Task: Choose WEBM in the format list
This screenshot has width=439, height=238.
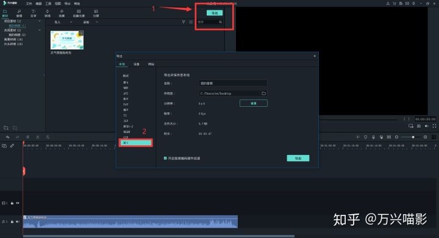Action: point(127,132)
